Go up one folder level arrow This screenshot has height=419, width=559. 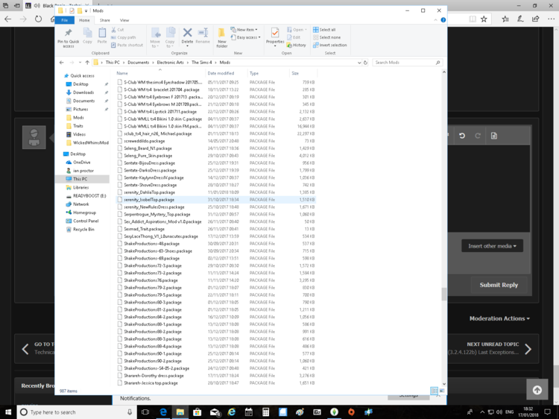[x=87, y=63]
